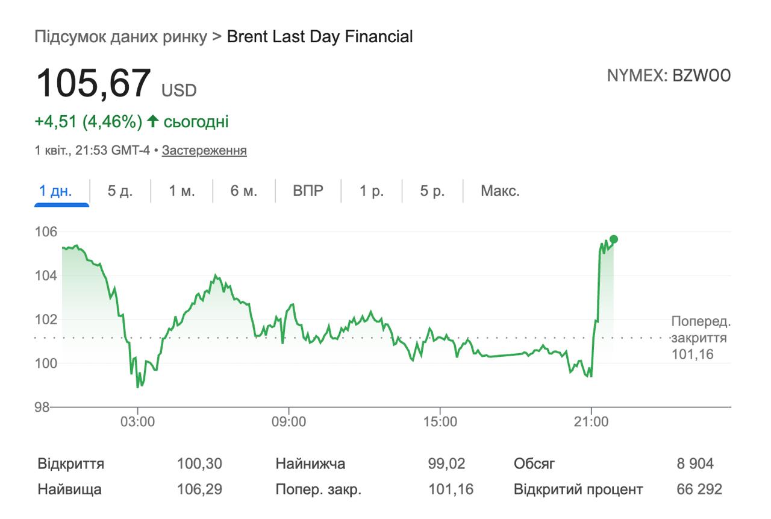Click the Найвища value 106,29

(x=199, y=489)
